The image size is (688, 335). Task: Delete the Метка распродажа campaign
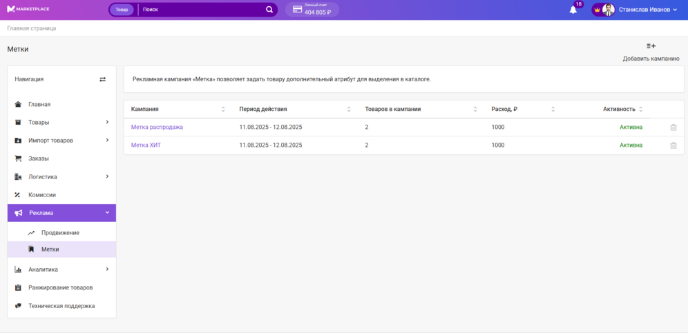673,128
